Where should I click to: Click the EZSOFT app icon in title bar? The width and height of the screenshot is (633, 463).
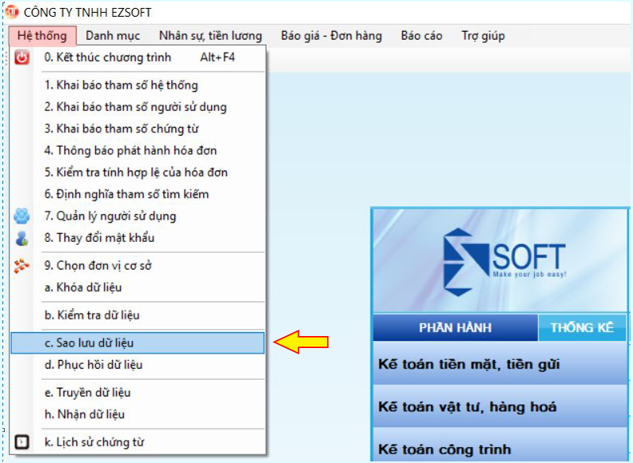(12, 13)
